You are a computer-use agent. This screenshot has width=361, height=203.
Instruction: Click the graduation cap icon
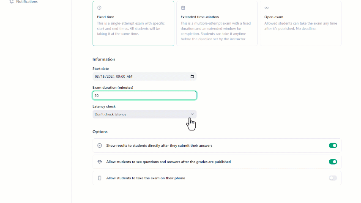[x=99, y=162]
